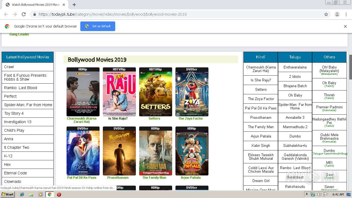
Task: Click the volume speaker tray icon
Action: [x=319, y=194]
